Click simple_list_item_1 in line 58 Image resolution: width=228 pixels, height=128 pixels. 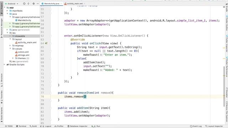(191, 21)
